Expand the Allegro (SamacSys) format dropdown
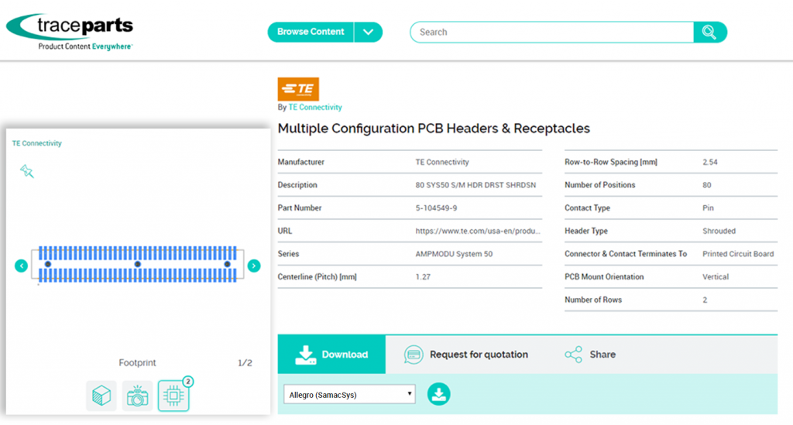Viewport: 793px width, 425px height. [x=349, y=394]
